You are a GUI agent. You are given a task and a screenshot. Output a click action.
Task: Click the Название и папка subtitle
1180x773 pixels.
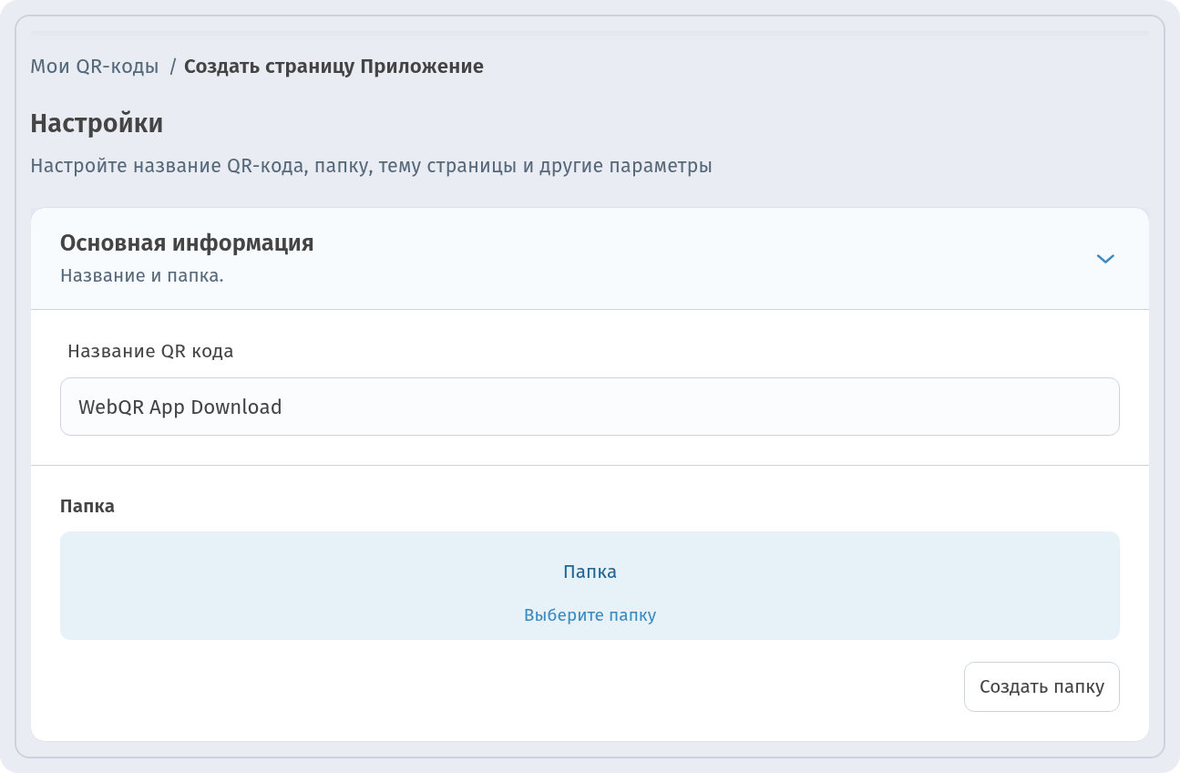point(142,275)
